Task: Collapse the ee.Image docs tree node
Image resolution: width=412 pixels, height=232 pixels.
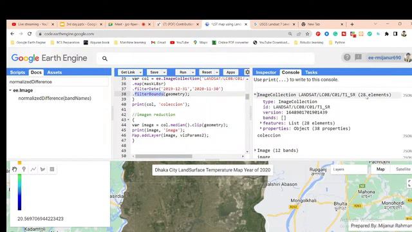Action: [10, 90]
